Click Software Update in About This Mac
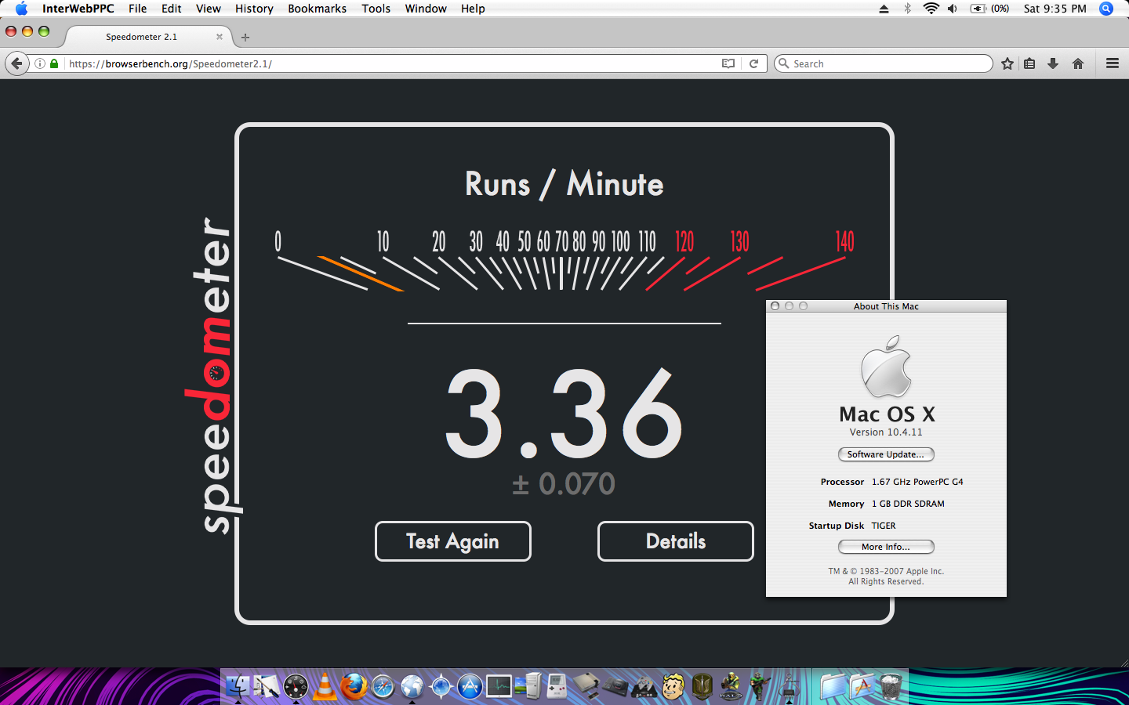This screenshot has height=705, width=1129. pos(886,454)
